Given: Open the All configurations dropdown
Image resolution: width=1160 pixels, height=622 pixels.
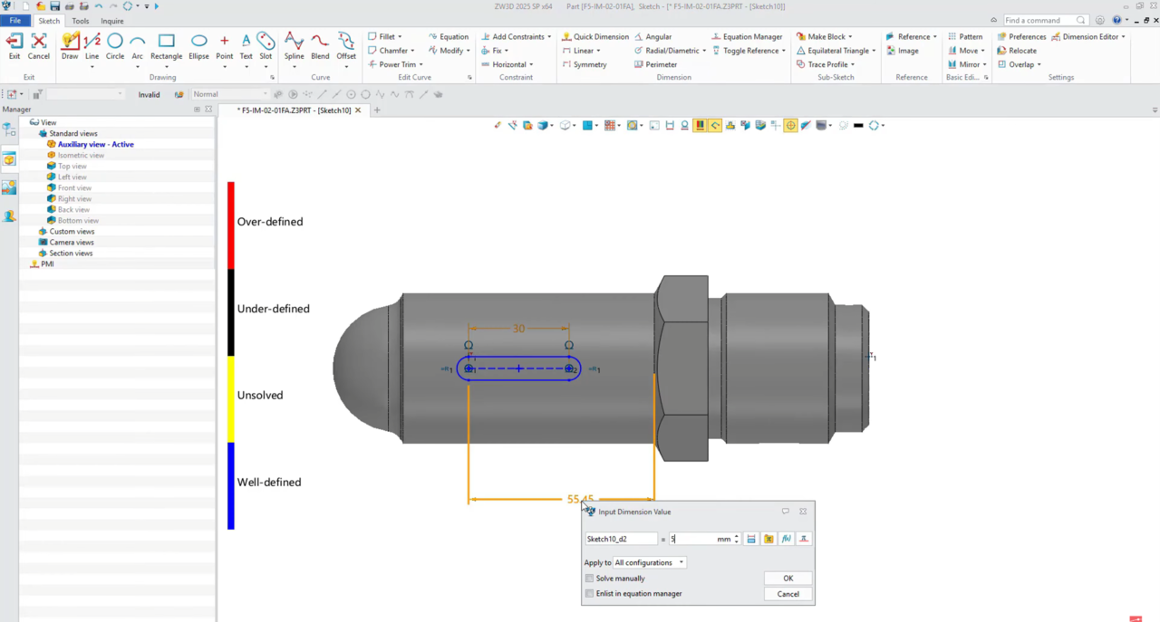Looking at the screenshot, I should coord(650,562).
